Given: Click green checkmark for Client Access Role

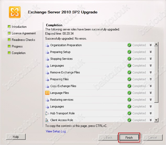Looking at the screenshot, I should click(129, 120).
